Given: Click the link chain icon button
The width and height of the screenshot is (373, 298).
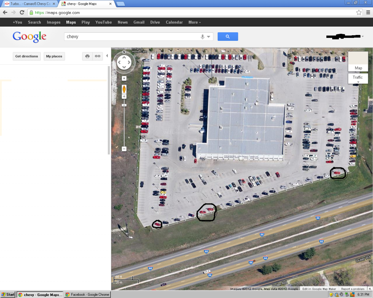Looking at the screenshot, I should pos(98,56).
